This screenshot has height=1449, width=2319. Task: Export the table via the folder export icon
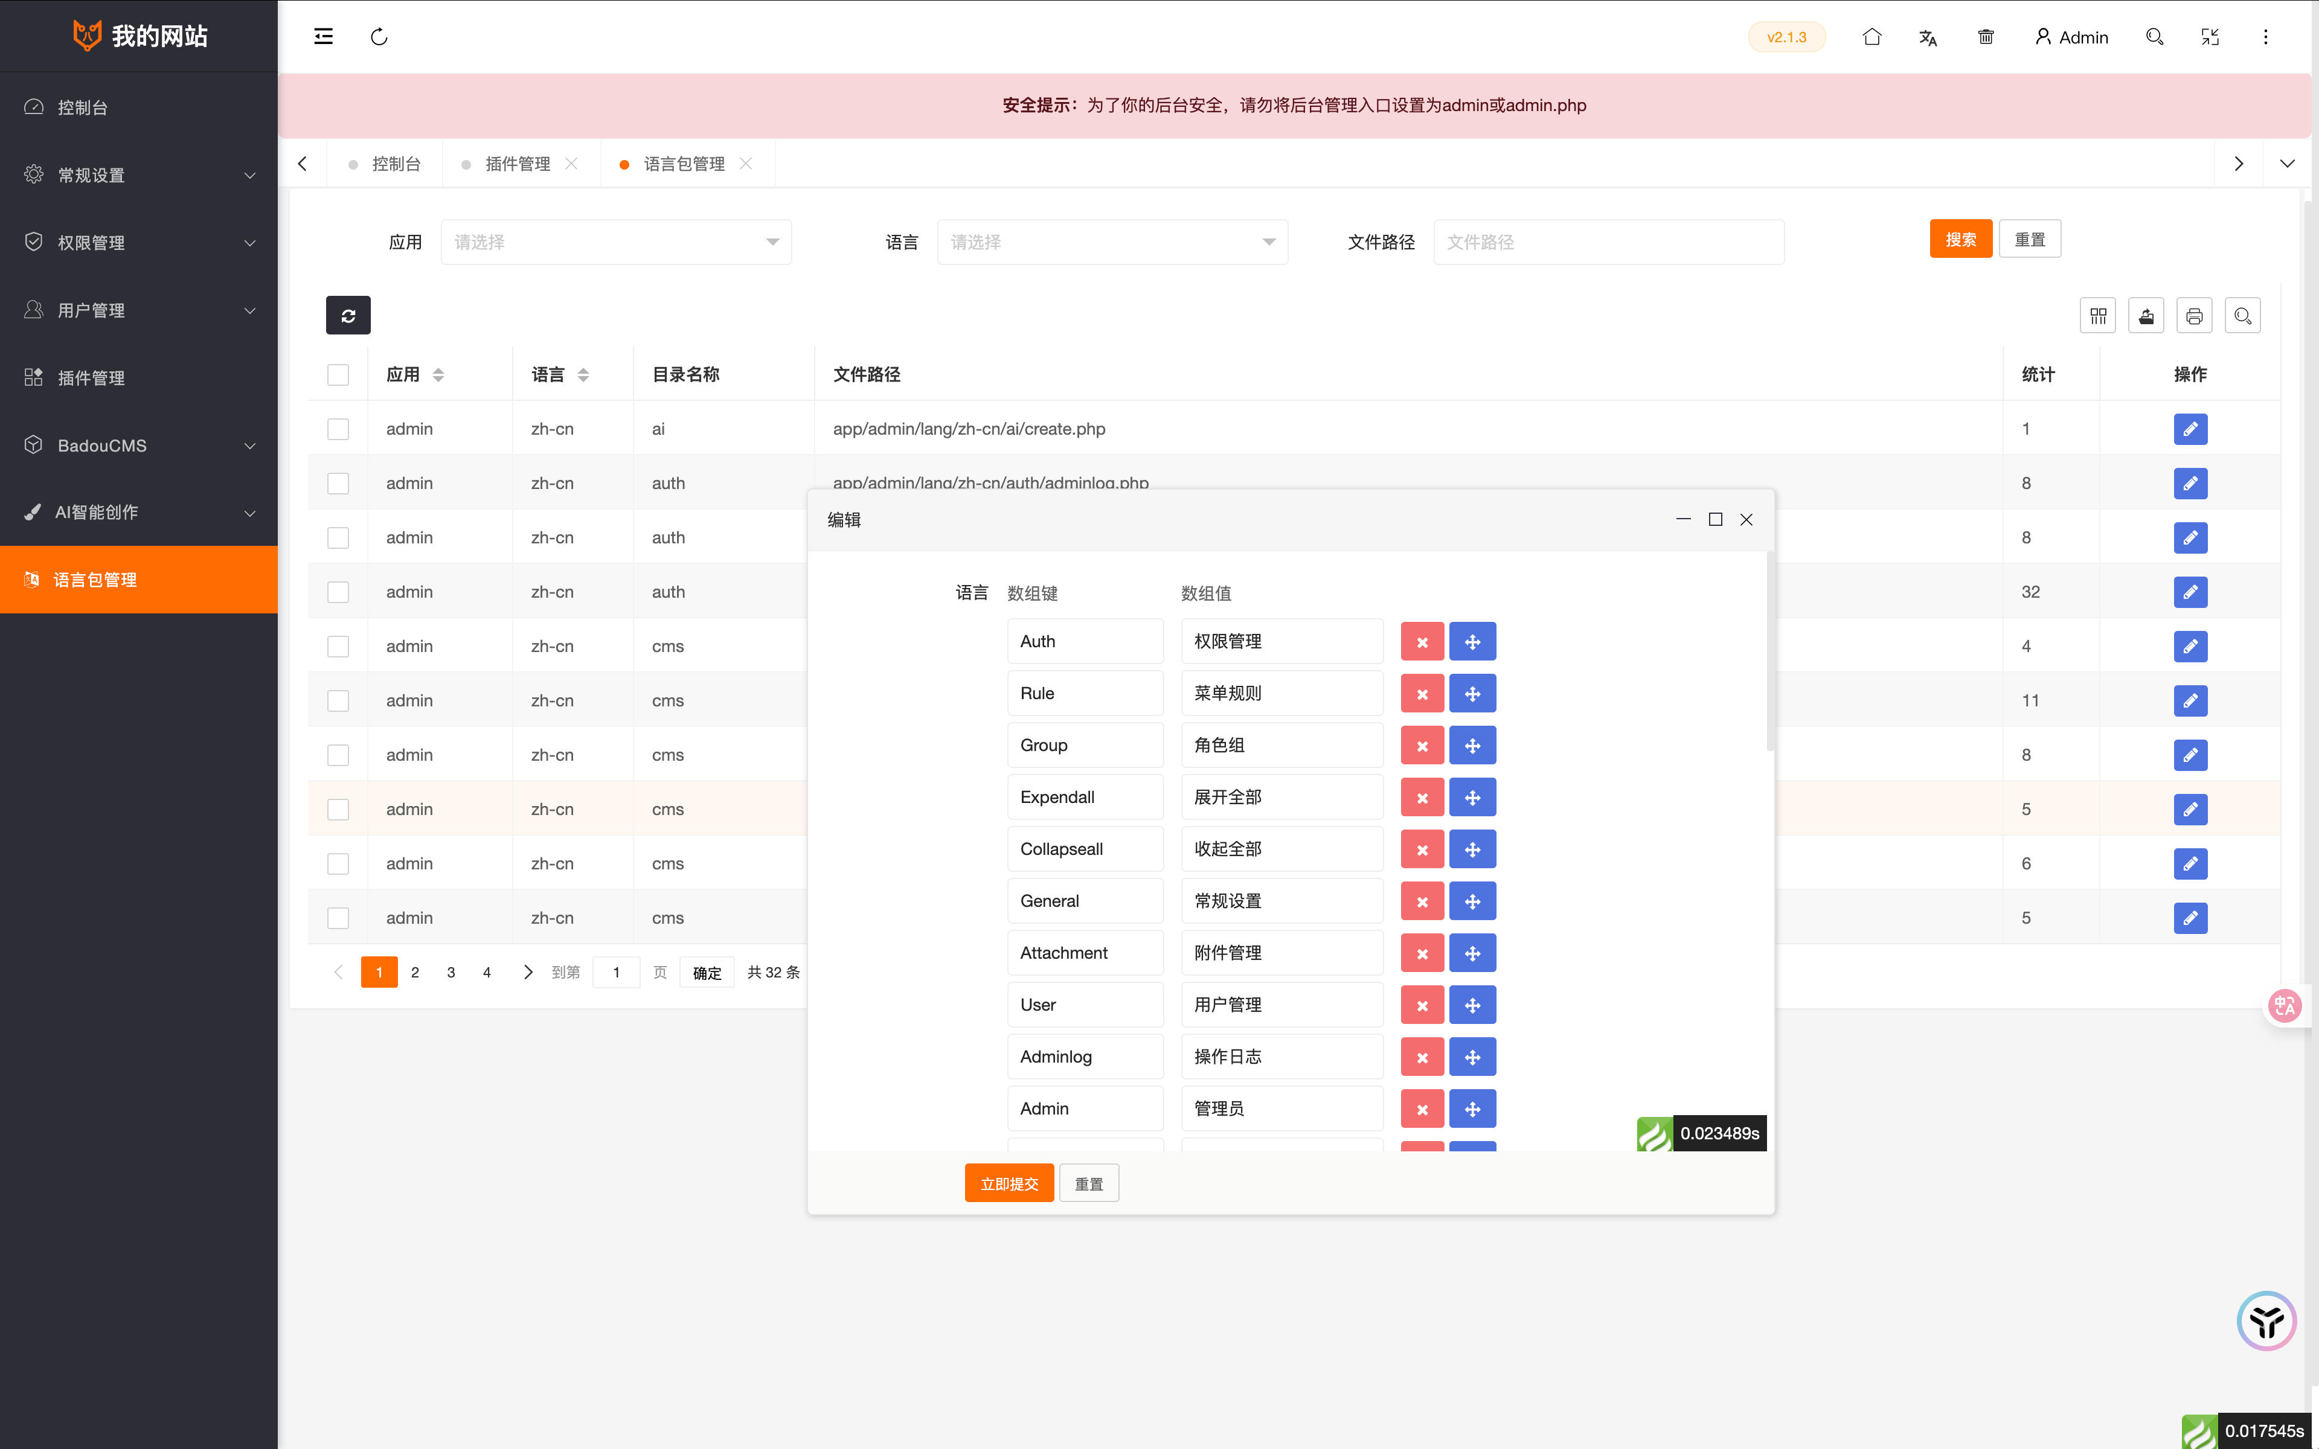pos(2146,315)
